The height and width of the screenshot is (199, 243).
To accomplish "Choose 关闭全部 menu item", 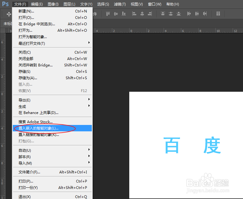I will [x=52, y=59].
